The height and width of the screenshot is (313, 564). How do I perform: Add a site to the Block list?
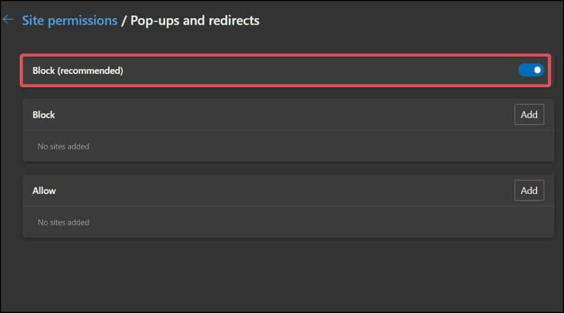[x=529, y=115]
